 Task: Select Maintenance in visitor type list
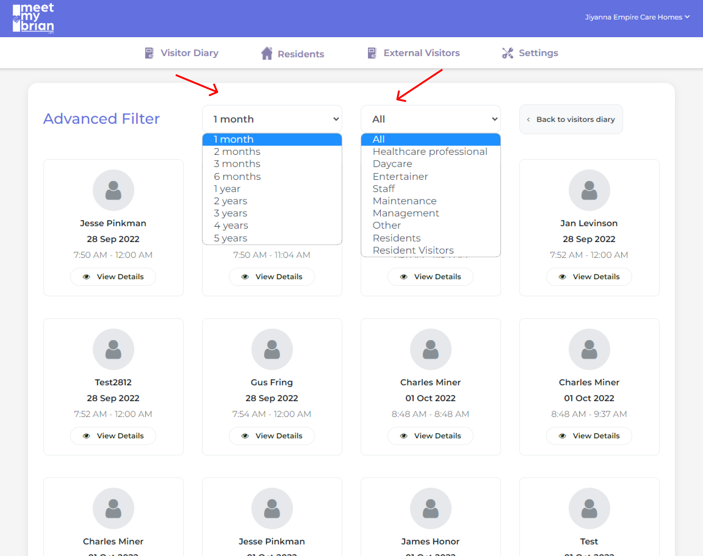point(404,201)
